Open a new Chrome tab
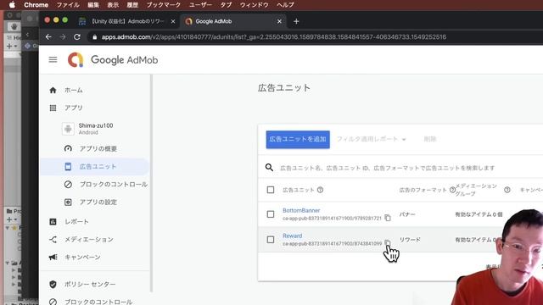 [296, 21]
